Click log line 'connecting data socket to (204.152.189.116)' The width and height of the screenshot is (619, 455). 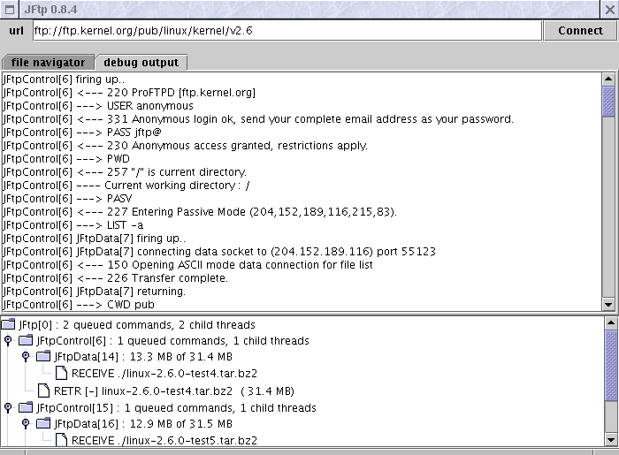coord(219,252)
